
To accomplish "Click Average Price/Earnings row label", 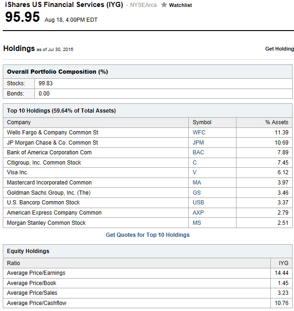I will coord(36,273).
